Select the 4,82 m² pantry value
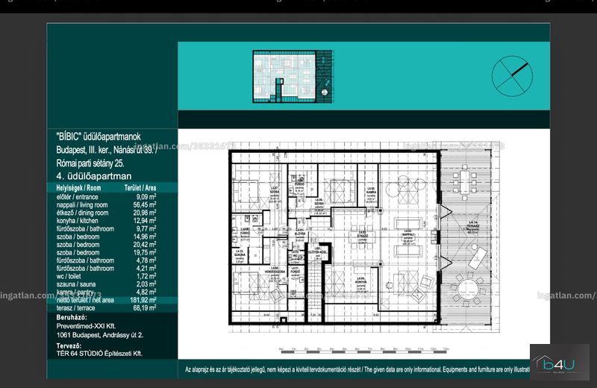Image resolution: width=597 pixels, height=388 pixels. [x=146, y=292]
